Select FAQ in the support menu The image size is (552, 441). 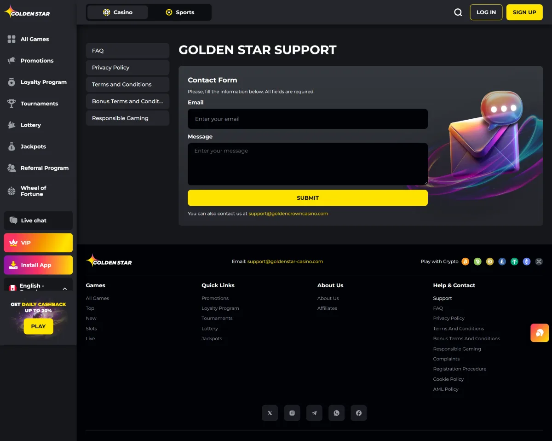pyautogui.click(x=127, y=51)
